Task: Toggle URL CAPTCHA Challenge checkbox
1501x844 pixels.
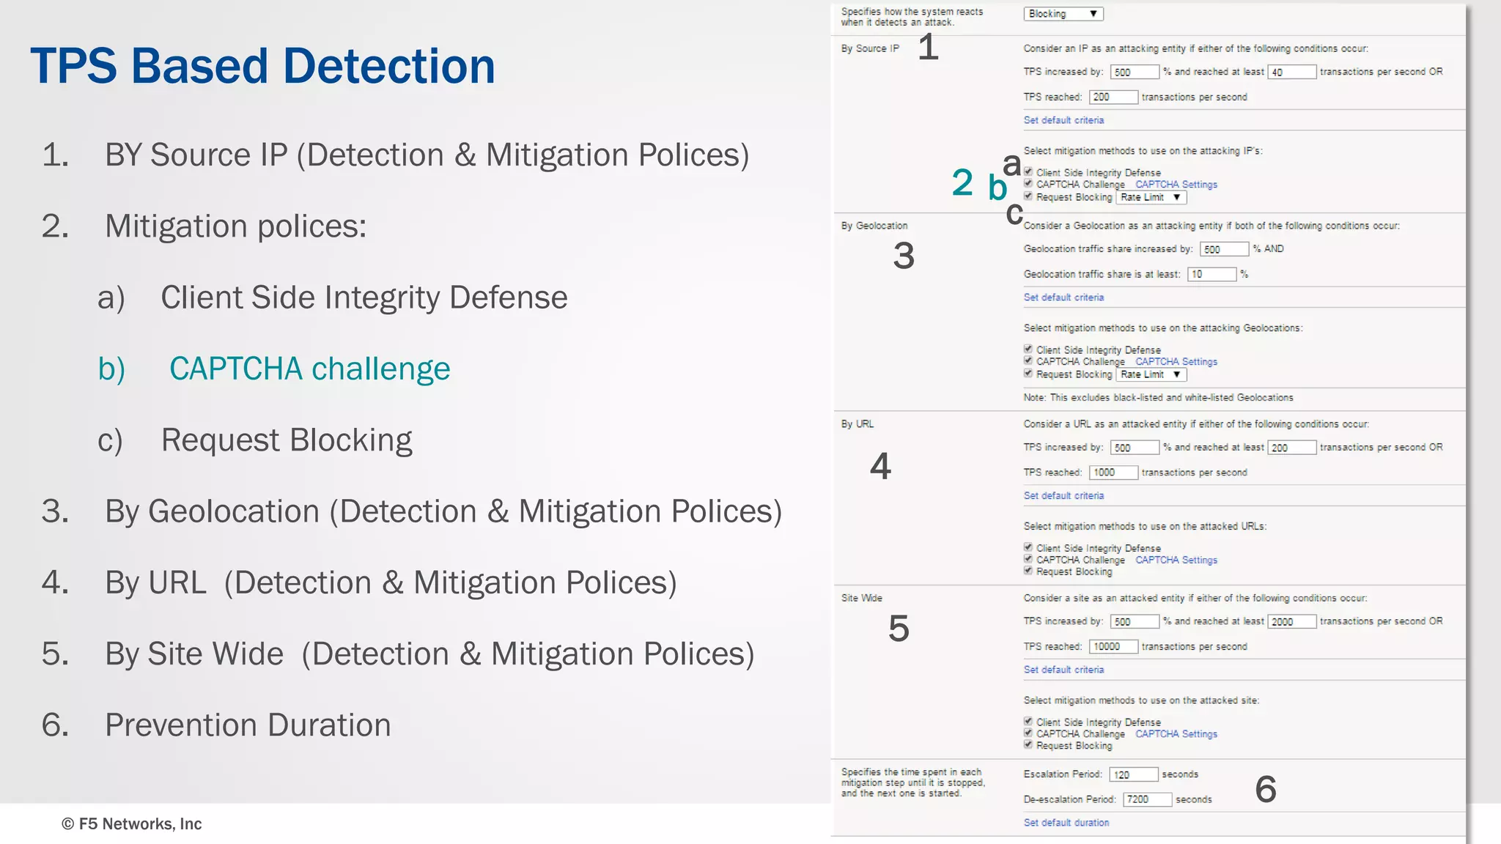Action: 1028,558
